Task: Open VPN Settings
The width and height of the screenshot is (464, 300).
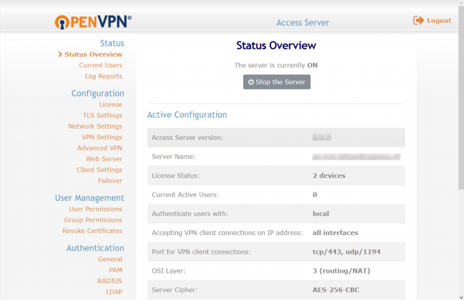Action: [102, 137]
